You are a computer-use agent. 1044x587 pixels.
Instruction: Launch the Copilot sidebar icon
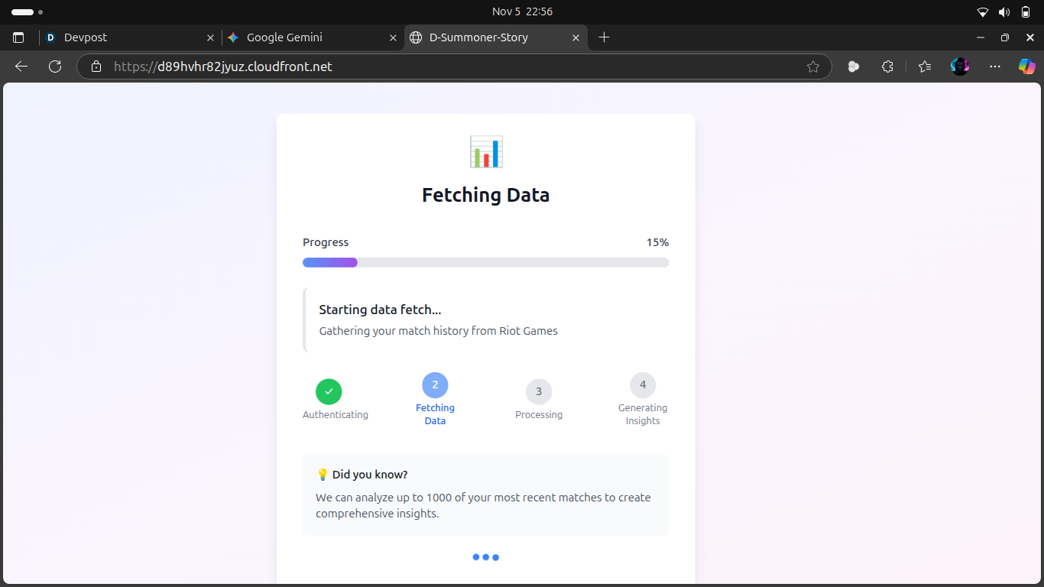tap(1026, 66)
